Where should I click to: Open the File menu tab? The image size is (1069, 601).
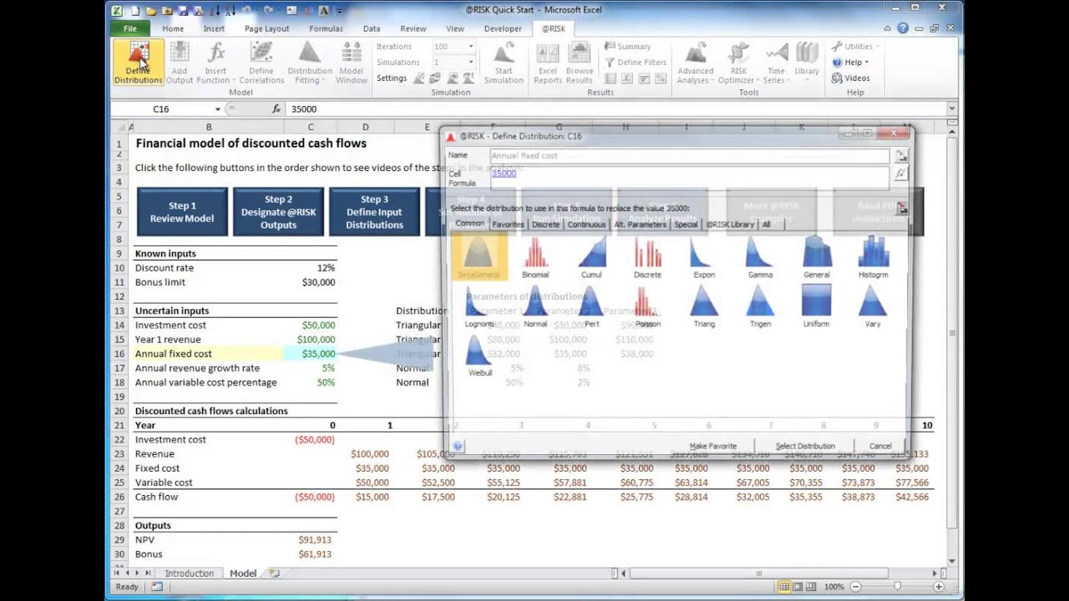pyautogui.click(x=130, y=28)
